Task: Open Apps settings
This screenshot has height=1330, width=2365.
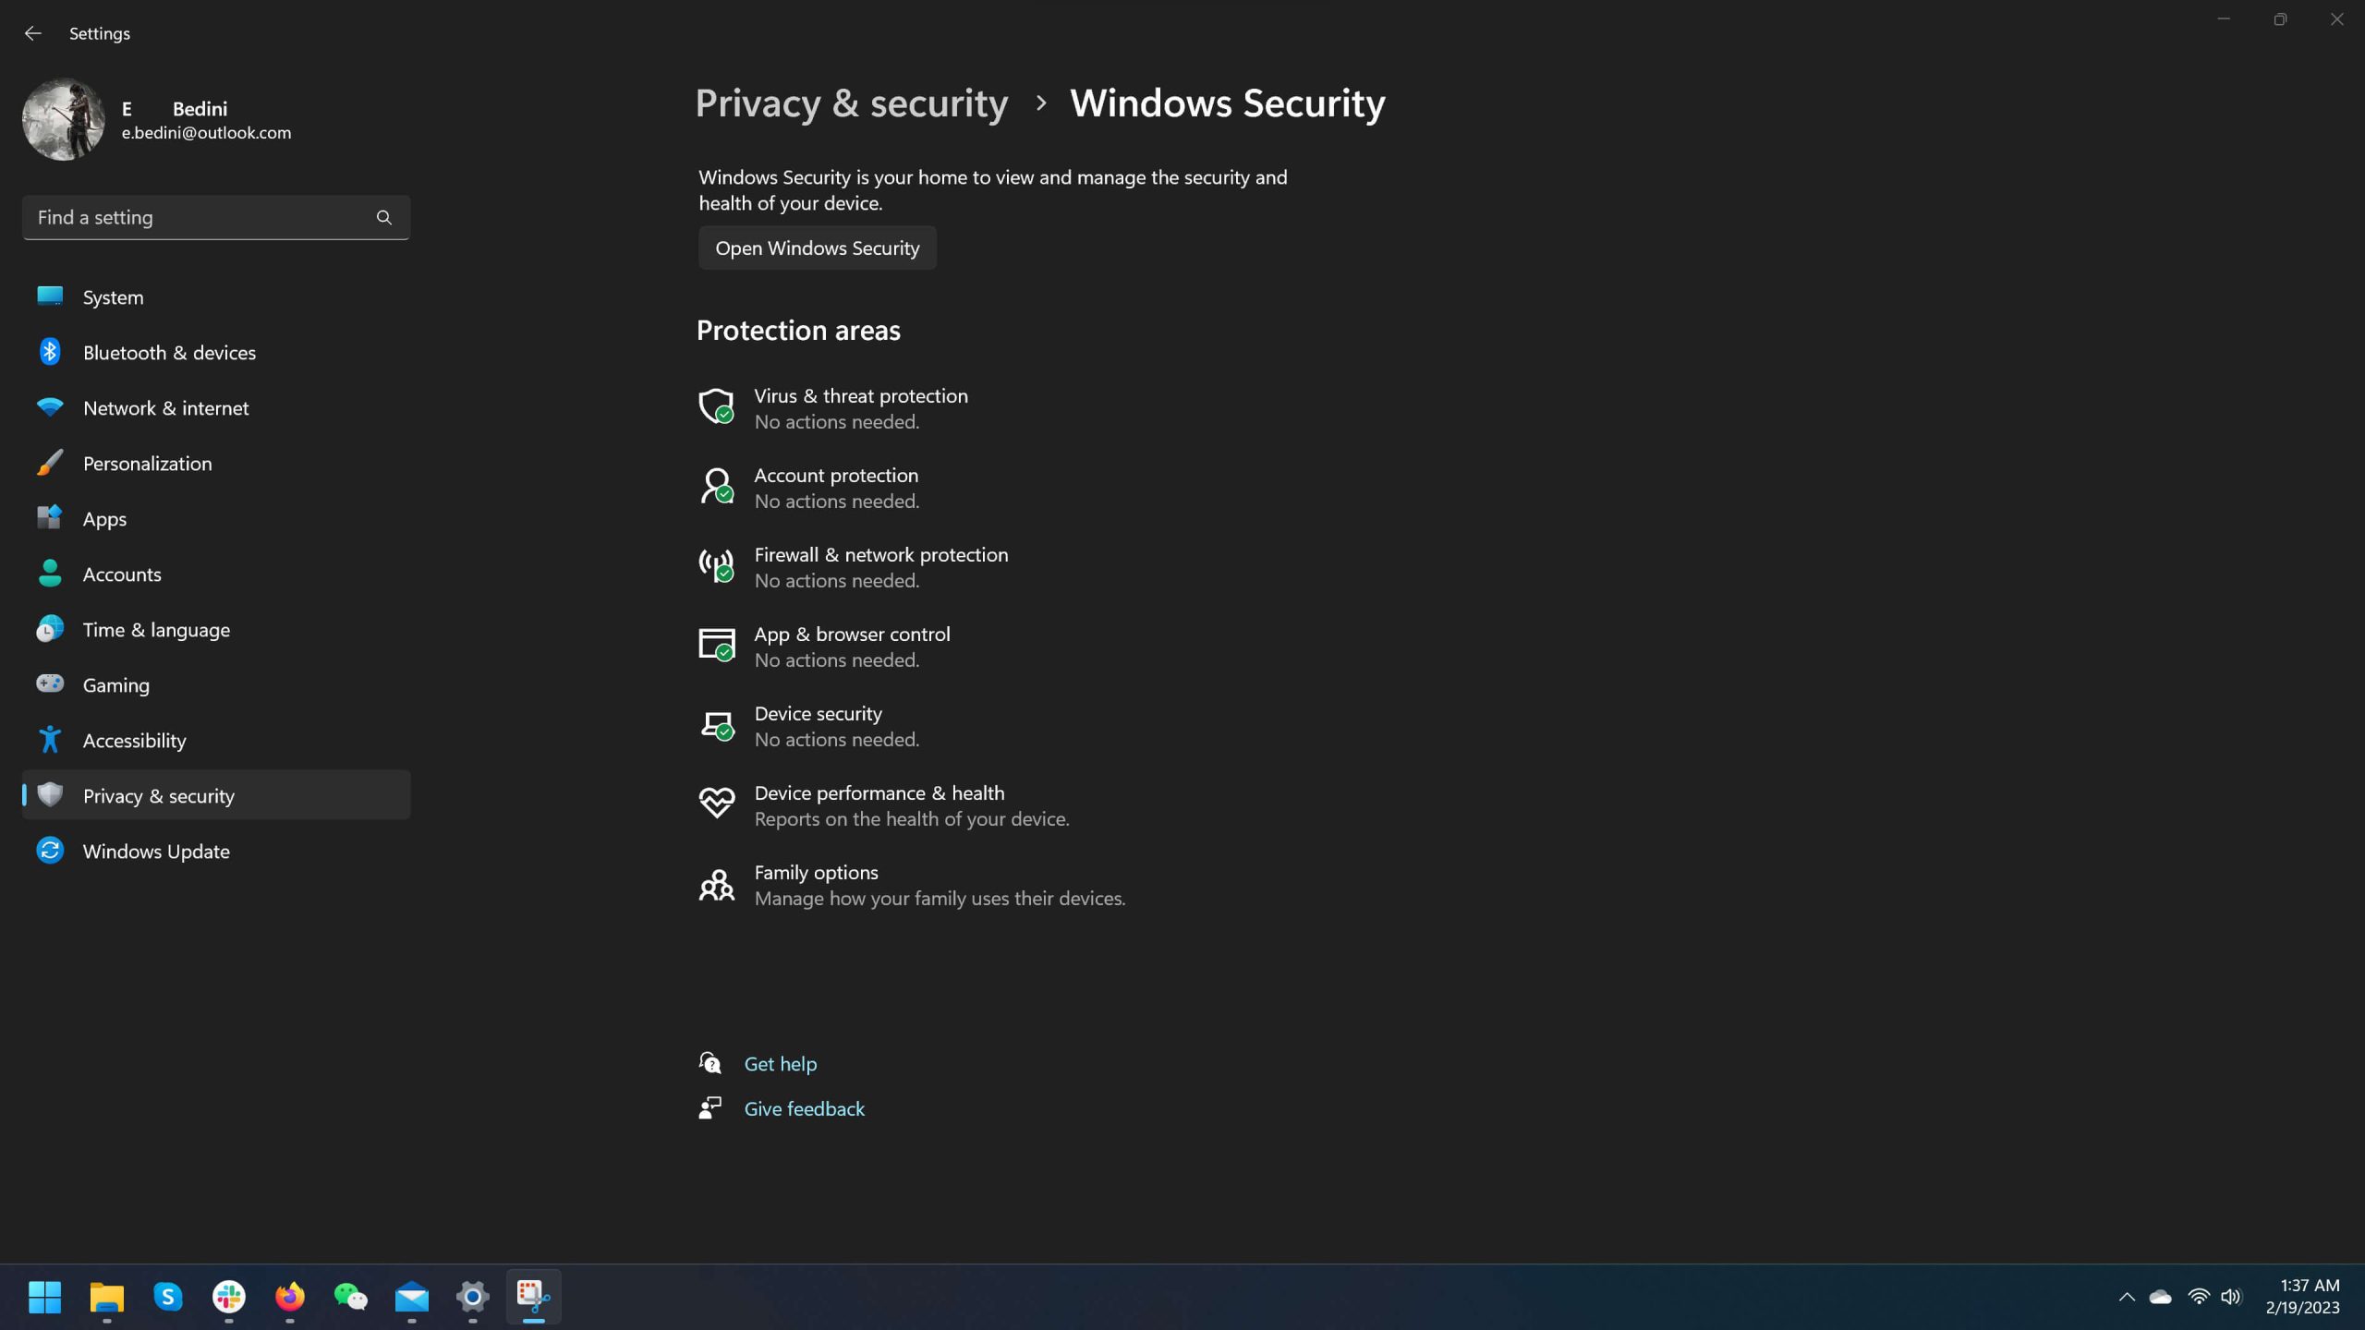Action: click(216, 518)
